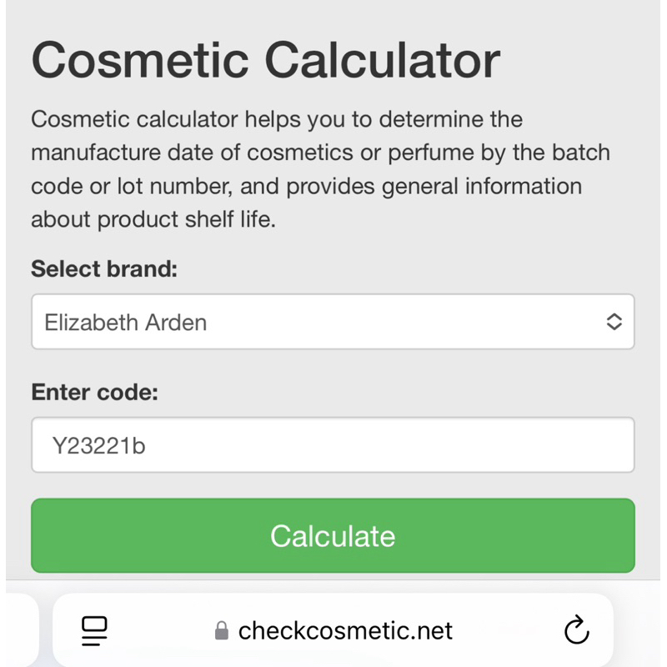Click empty space right of Y23221b

(417, 446)
